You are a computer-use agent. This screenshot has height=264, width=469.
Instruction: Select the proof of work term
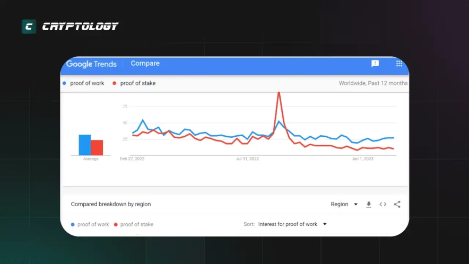click(86, 83)
